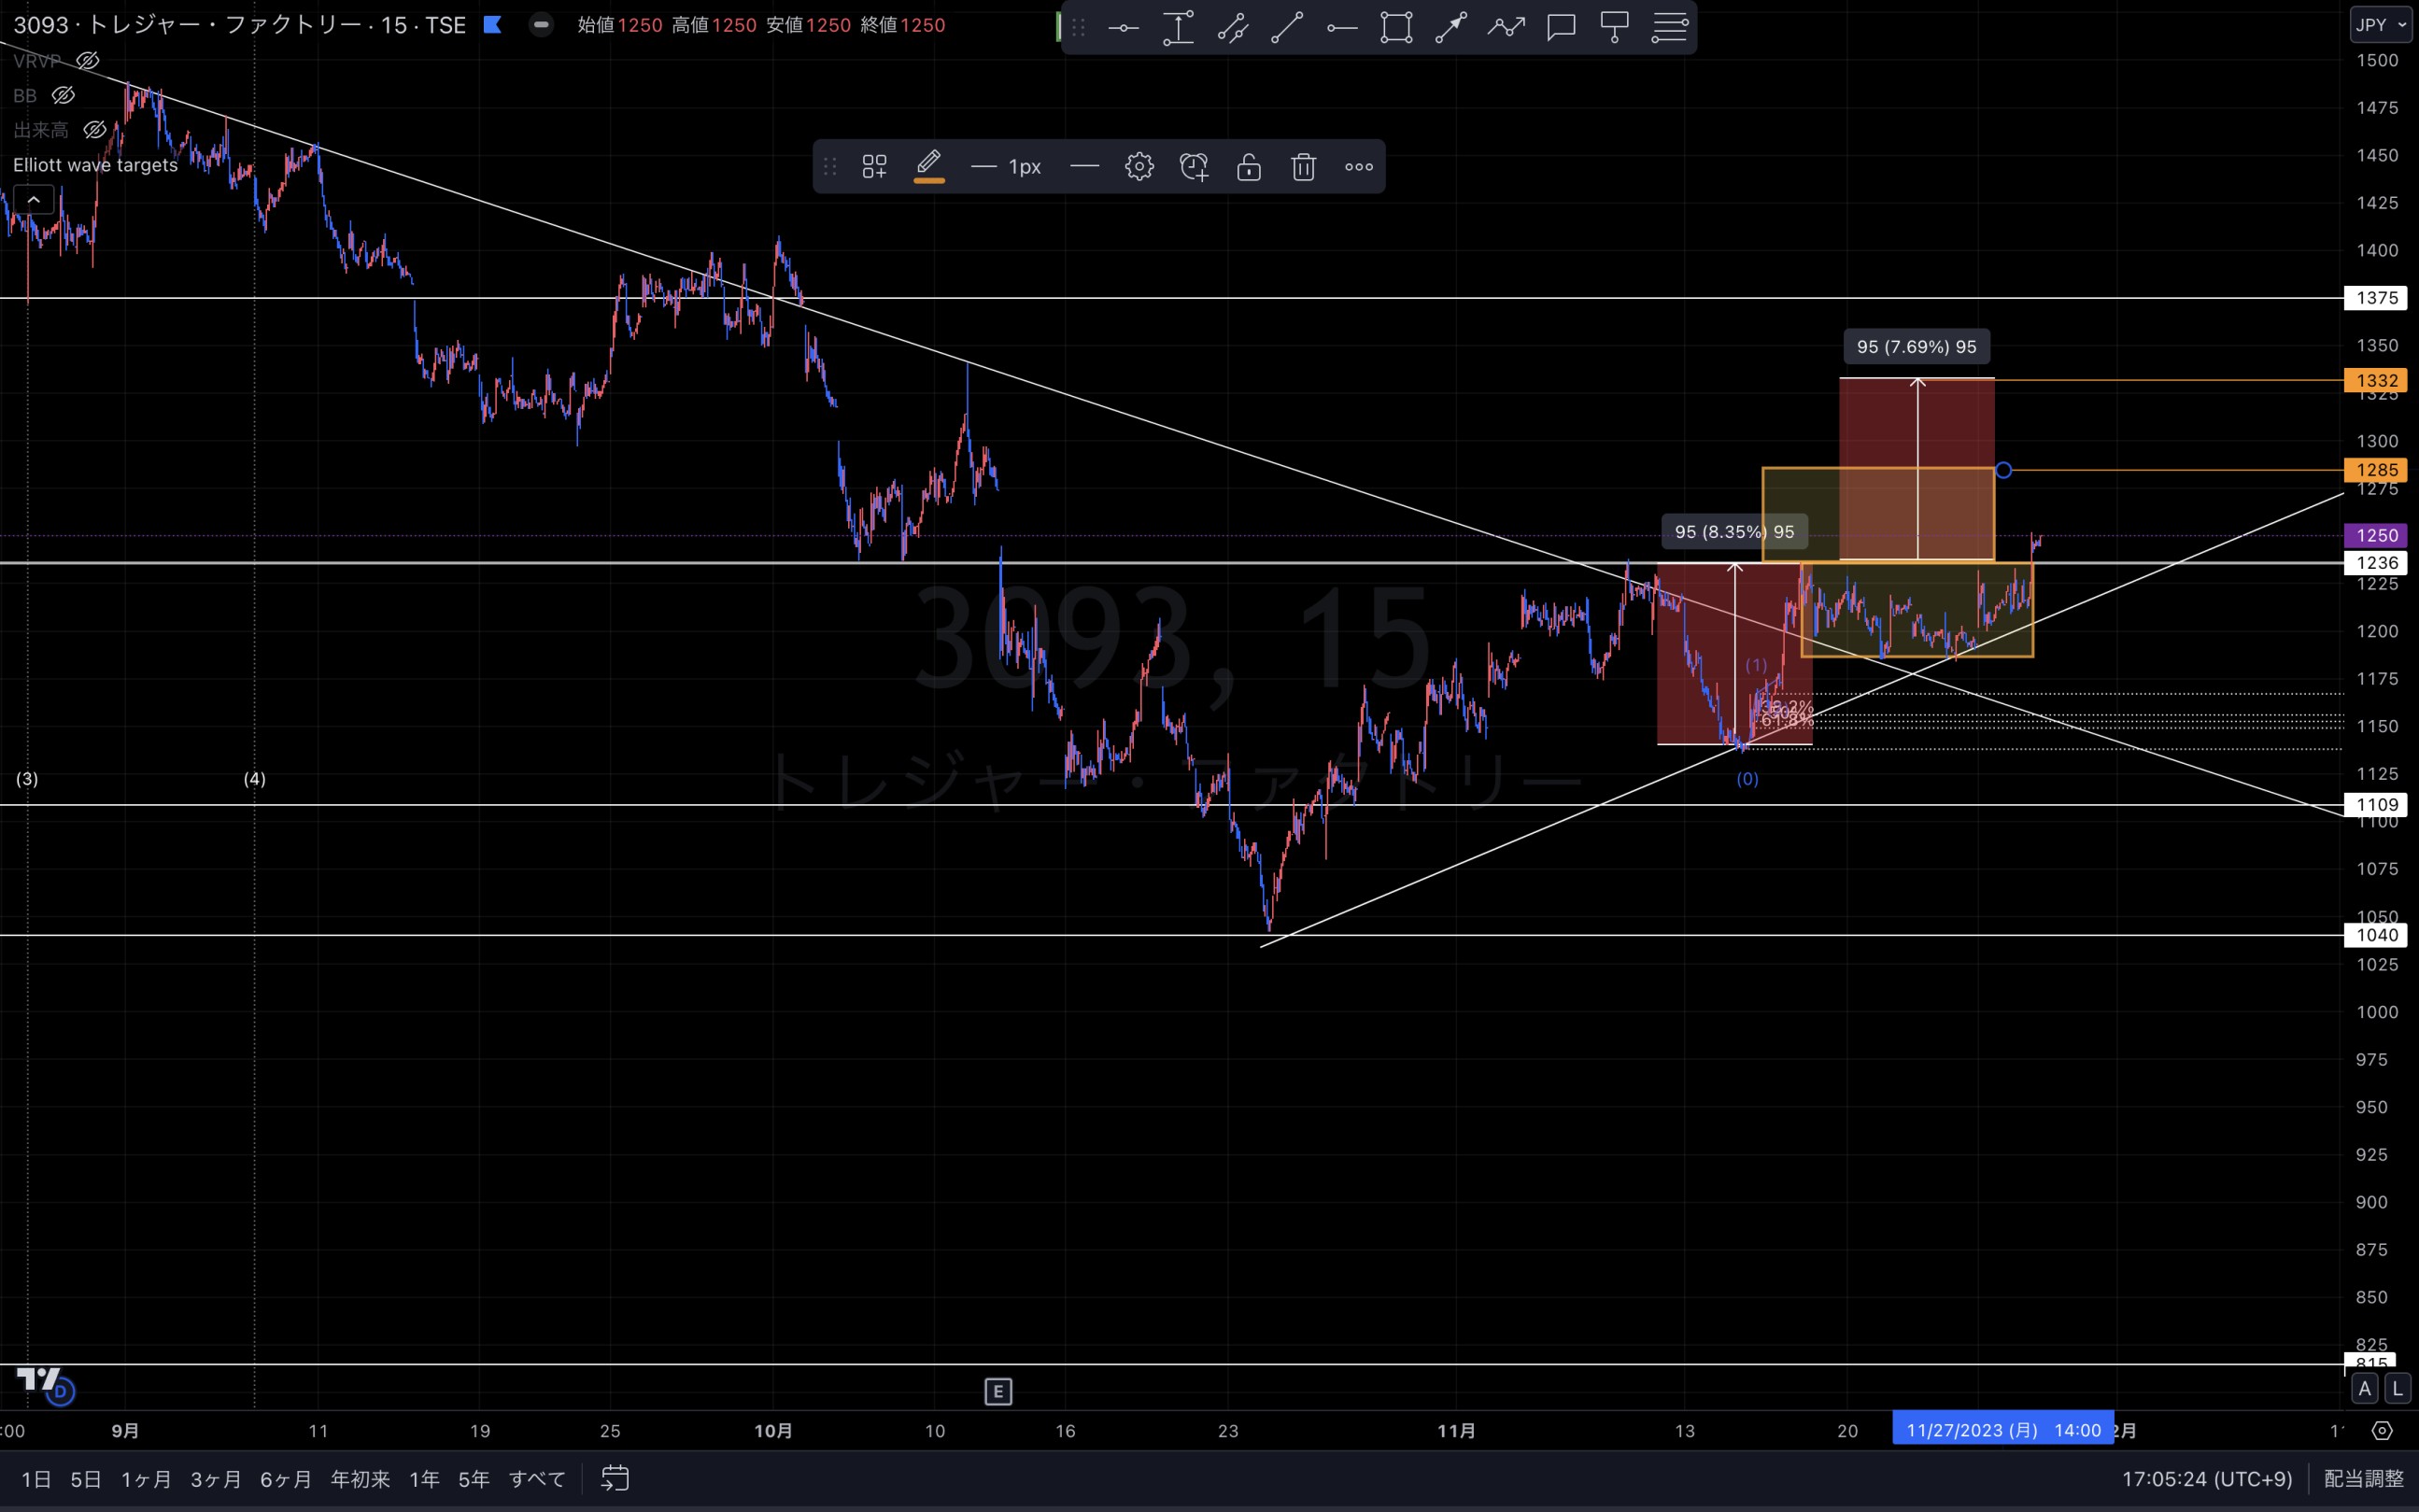This screenshot has width=2419, height=1512.
Task: Set range to 年初来
Action: pyautogui.click(x=360, y=1479)
